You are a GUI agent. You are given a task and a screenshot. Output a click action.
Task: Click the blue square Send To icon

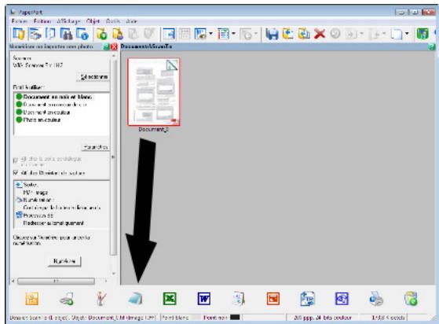pyautogui.click(x=342, y=299)
